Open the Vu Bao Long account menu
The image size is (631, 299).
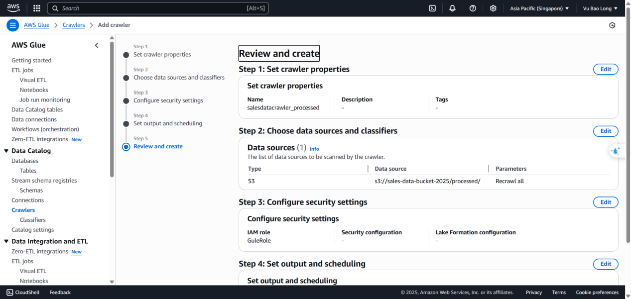point(600,8)
